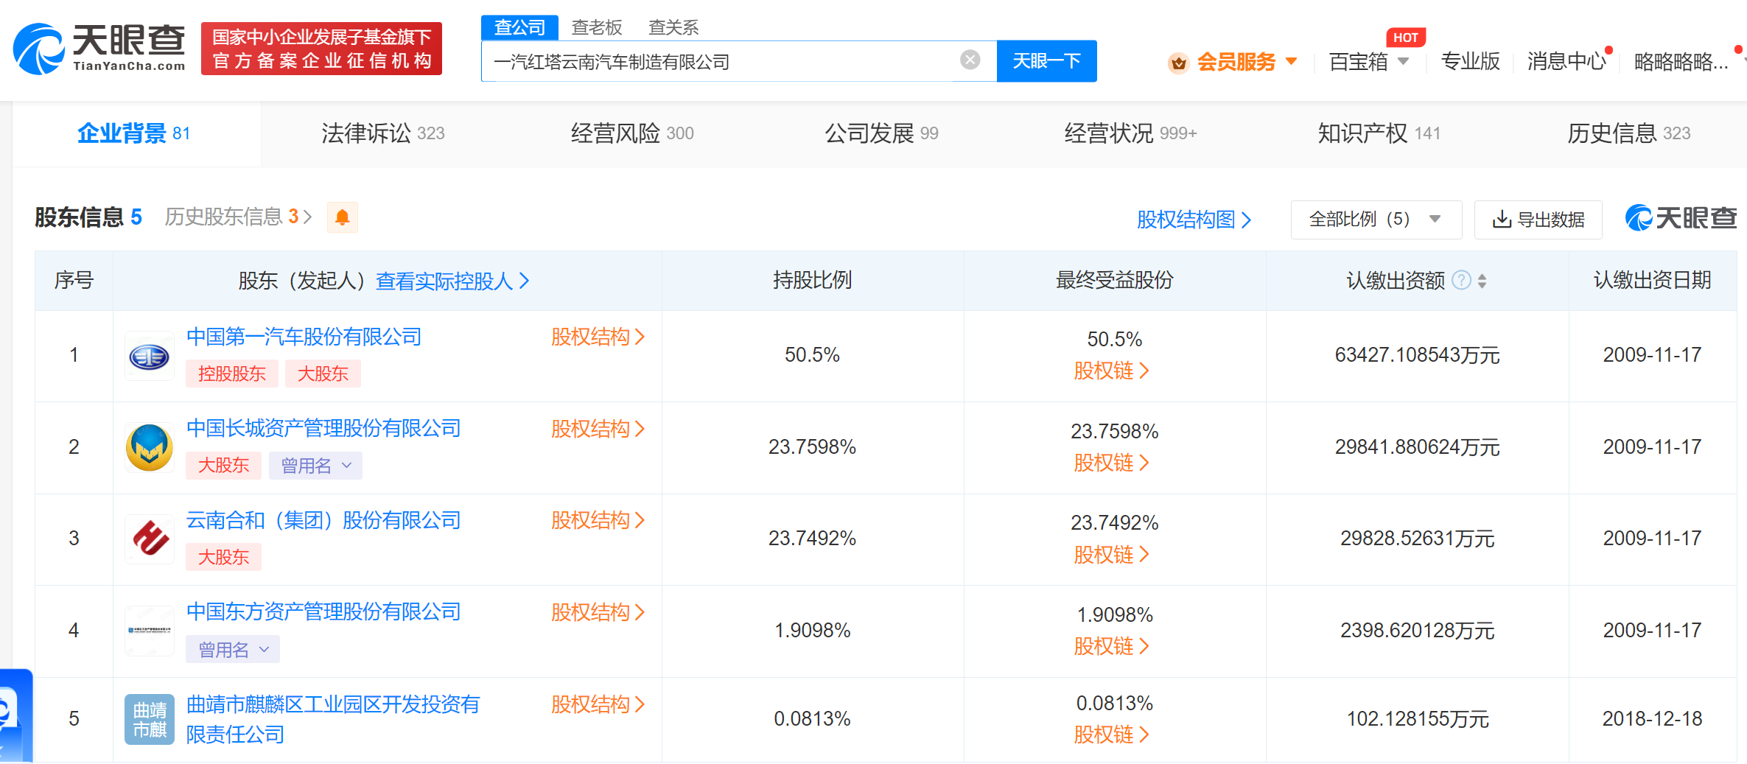The height and width of the screenshot is (764, 1747).
Task: Click the TianYanCha logo
Action: point(99,49)
